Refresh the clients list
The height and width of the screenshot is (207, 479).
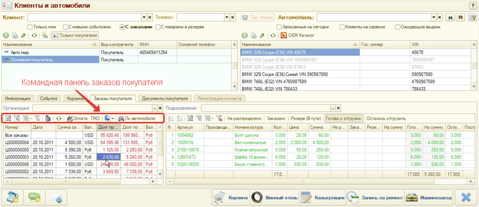[34, 35]
